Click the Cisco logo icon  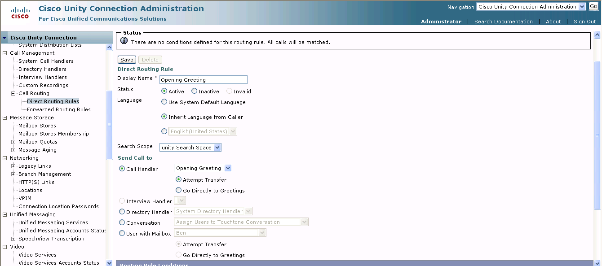(x=20, y=13)
